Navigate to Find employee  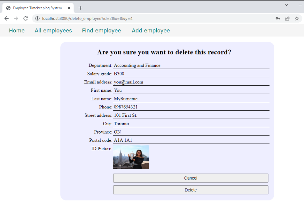point(101,31)
